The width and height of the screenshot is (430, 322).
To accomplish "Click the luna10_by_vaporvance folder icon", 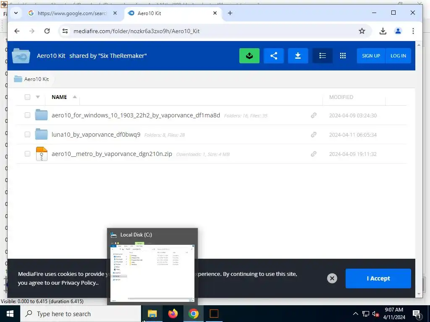I will (x=42, y=134).
